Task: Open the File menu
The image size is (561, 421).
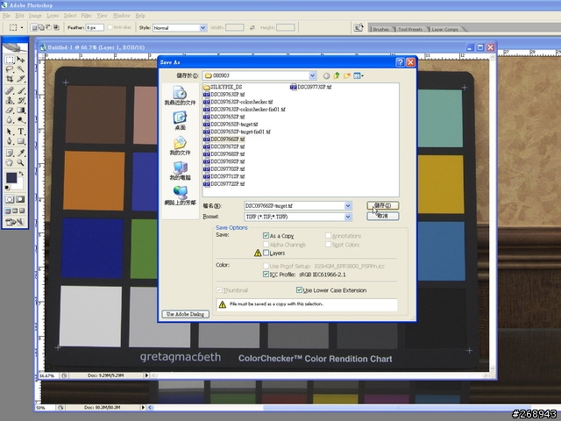Action: click(6, 16)
